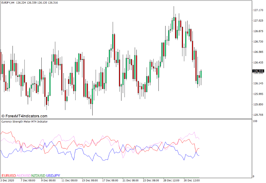Click the indicator scale value 0
The width and height of the screenshot is (266, 183).
point(253,176)
